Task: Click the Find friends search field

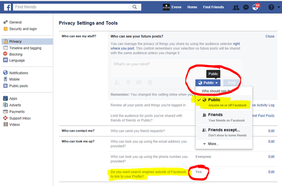Action: pyautogui.click(x=71, y=7)
